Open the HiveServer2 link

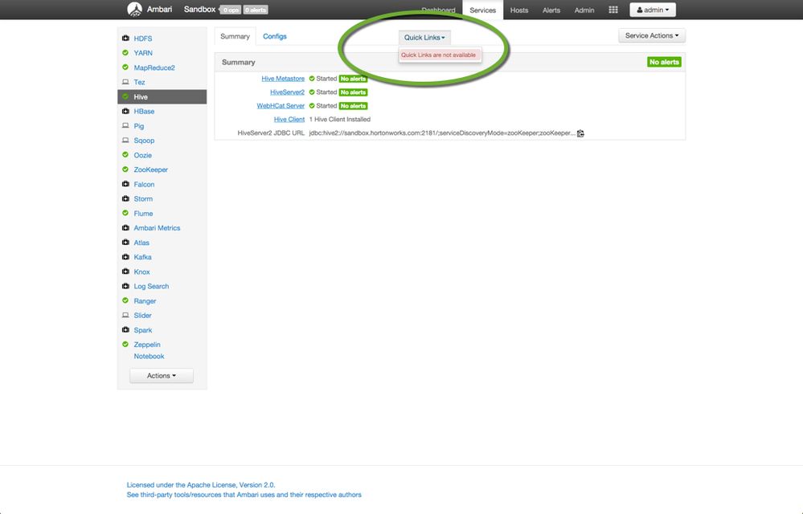[287, 92]
